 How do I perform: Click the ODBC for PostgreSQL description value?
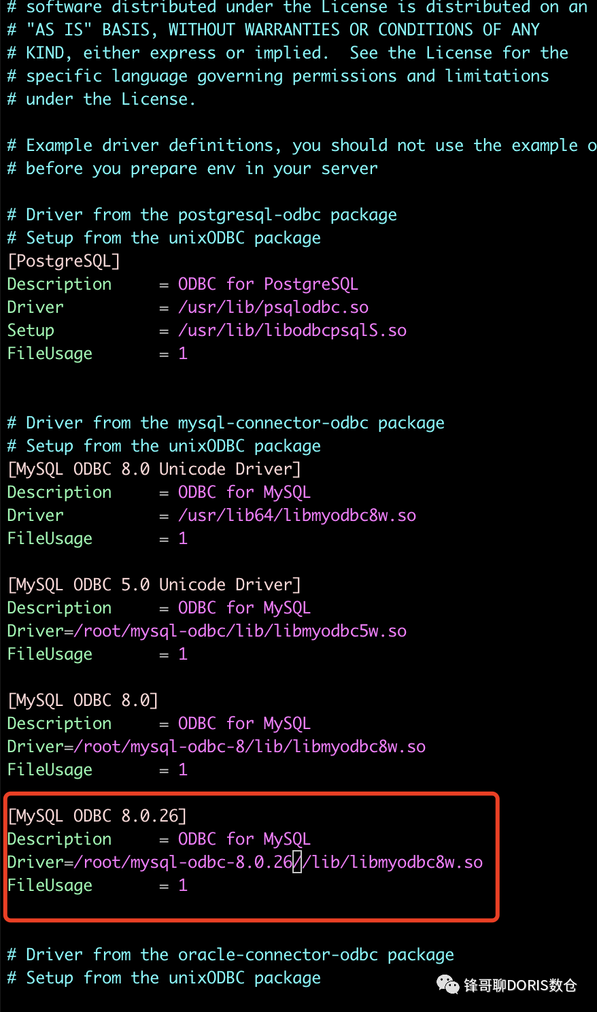[268, 284]
